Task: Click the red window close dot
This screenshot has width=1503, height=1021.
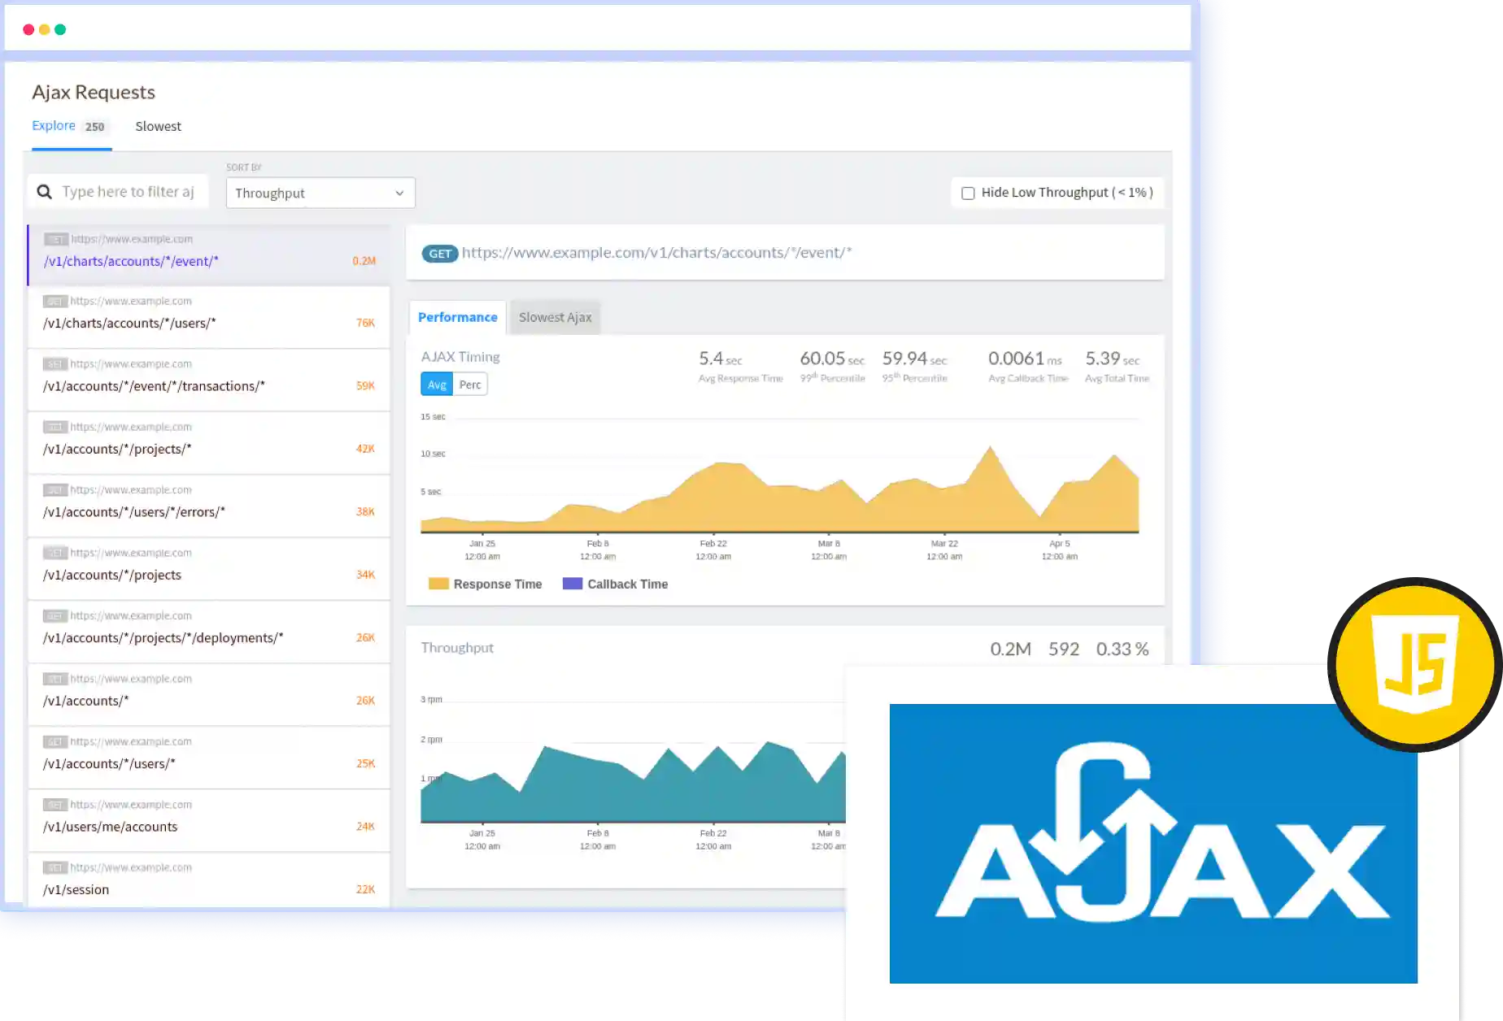Action: pyautogui.click(x=28, y=29)
